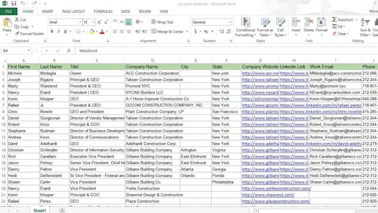The width and height of the screenshot is (378, 213).
Task: Open the Fill dropdown
Action: (339, 27)
